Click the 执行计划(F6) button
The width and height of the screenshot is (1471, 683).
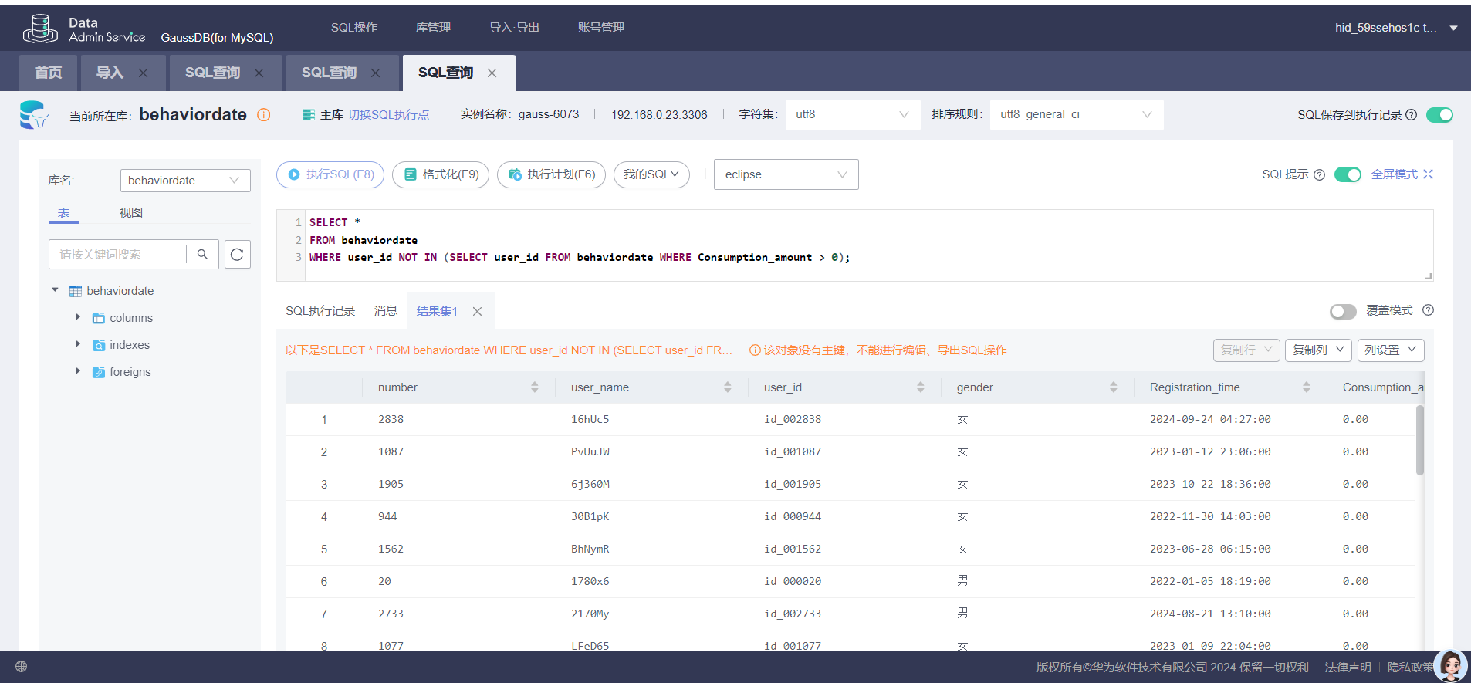(551, 174)
